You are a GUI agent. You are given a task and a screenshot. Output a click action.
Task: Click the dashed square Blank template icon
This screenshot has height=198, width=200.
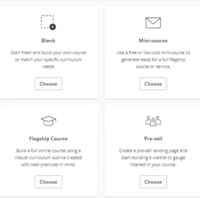[x=47, y=21]
